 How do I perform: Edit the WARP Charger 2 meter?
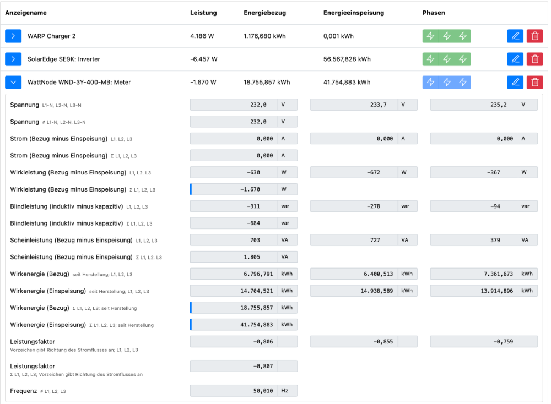pos(515,36)
